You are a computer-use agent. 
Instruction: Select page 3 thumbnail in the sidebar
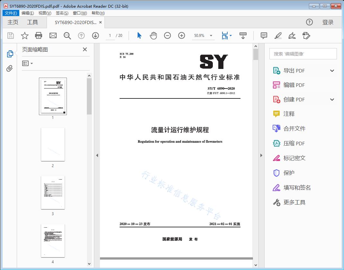[53, 192]
